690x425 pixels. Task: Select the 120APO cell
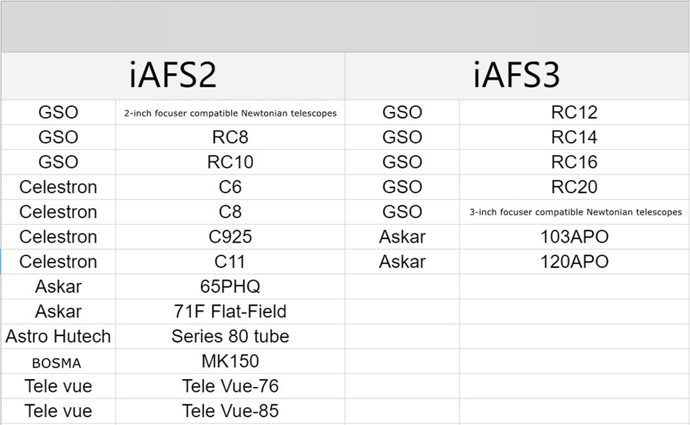tap(574, 261)
